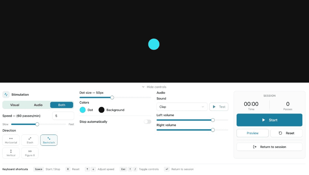Choose the Backslash direction option
This screenshot has width=309, height=175.
(49, 140)
